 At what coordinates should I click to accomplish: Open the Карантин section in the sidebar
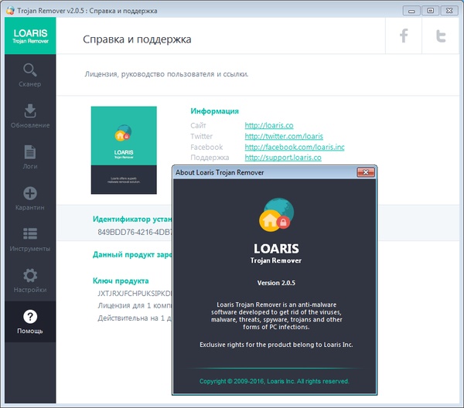coord(30,199)
